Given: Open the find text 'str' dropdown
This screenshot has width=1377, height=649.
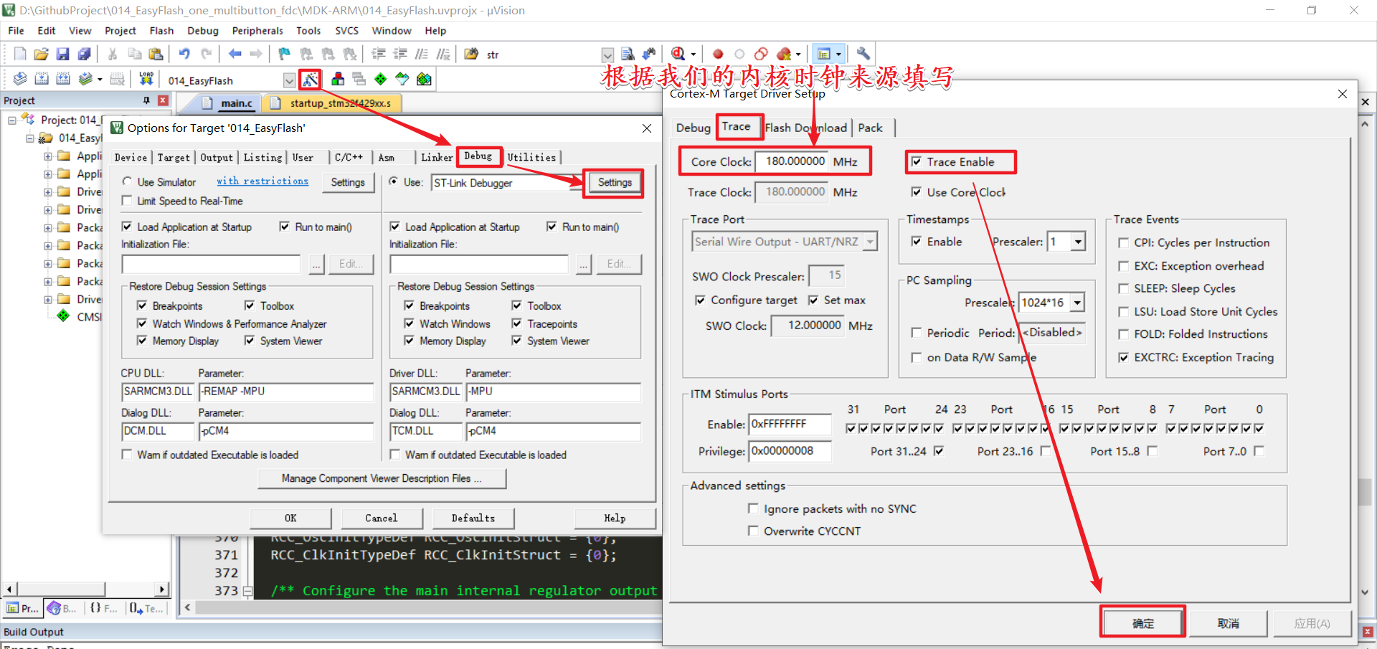Looking at the screenshot, I should [607, 55].
